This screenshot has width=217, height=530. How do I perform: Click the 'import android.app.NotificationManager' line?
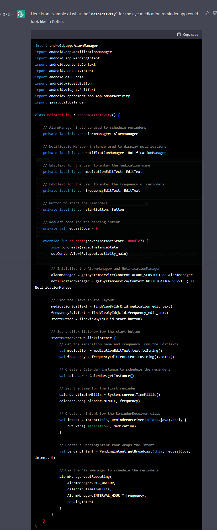(73, 52)
